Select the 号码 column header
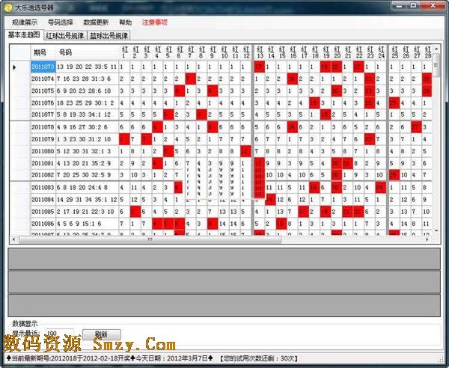The height and width of the screenshot is (368, 449). point(87,52)
